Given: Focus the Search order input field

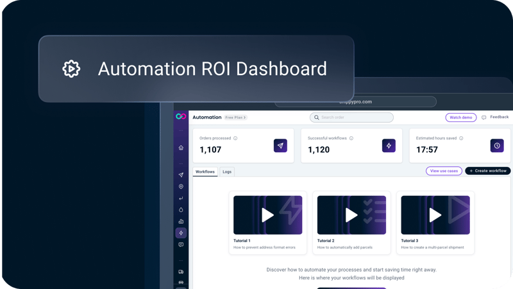Looking at the screenshot, I should 351,118.
